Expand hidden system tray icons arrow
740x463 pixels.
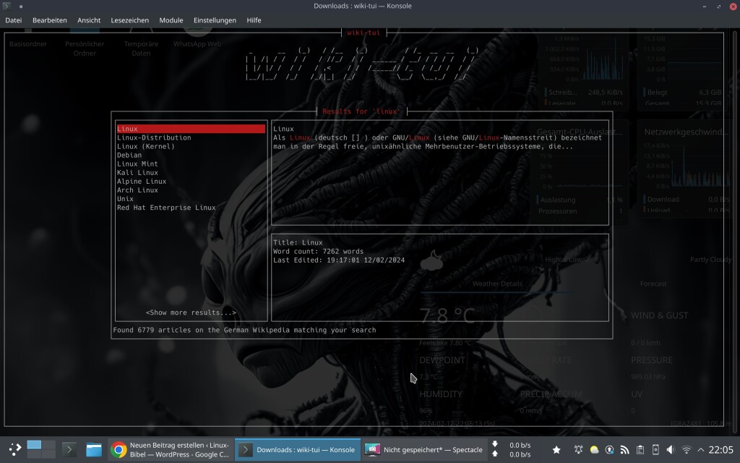click(700, 450)
